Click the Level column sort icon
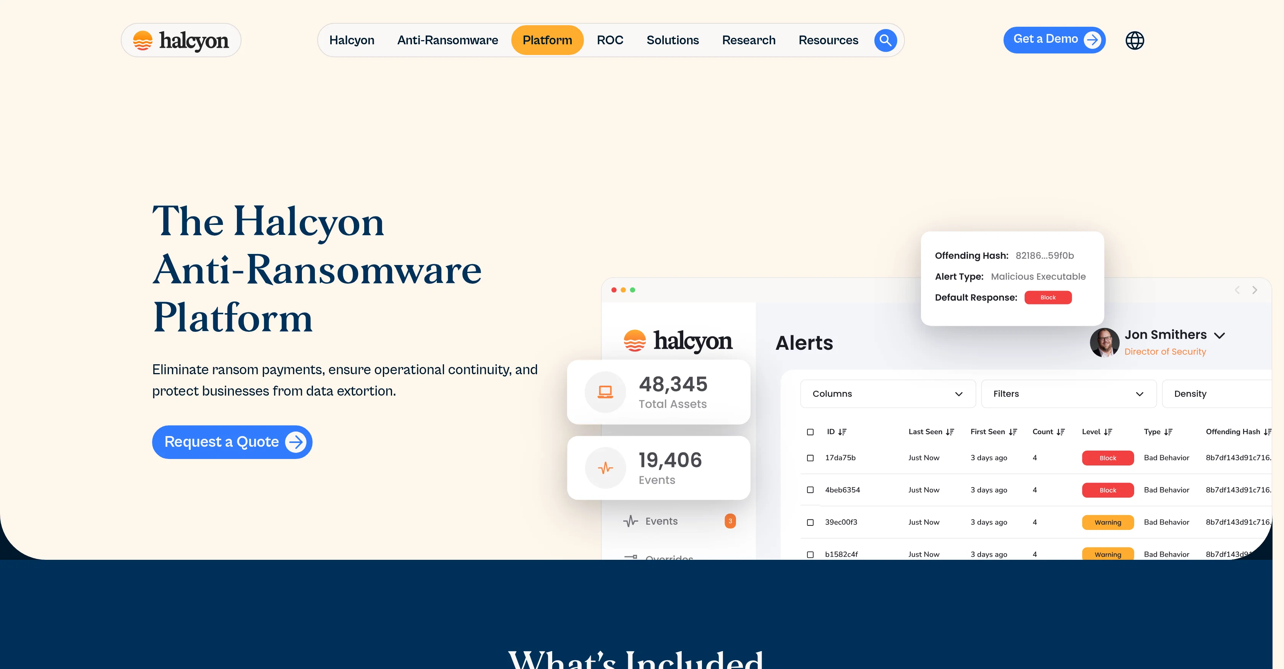Viewport: 1284px width, 669px height. point(1108,432)
